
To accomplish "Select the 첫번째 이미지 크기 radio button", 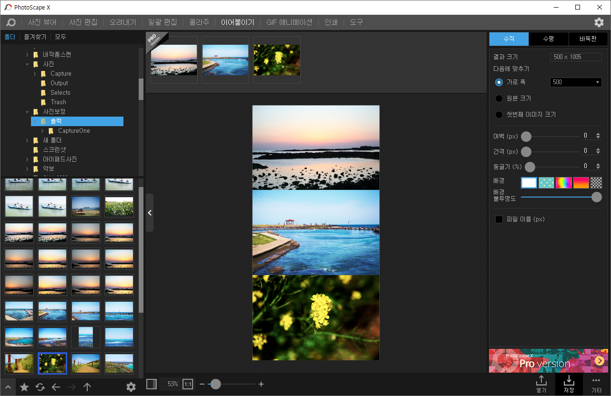I will (499, 115).
